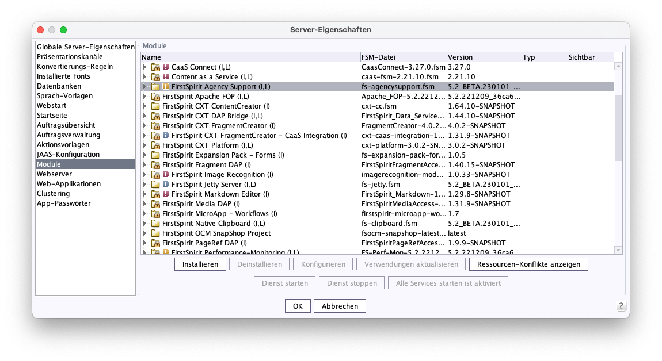Click Ressourcen-Konflikte anzeigen button
Screen dimensions: 662x361
pyautogui.click(x=528, y=264)
